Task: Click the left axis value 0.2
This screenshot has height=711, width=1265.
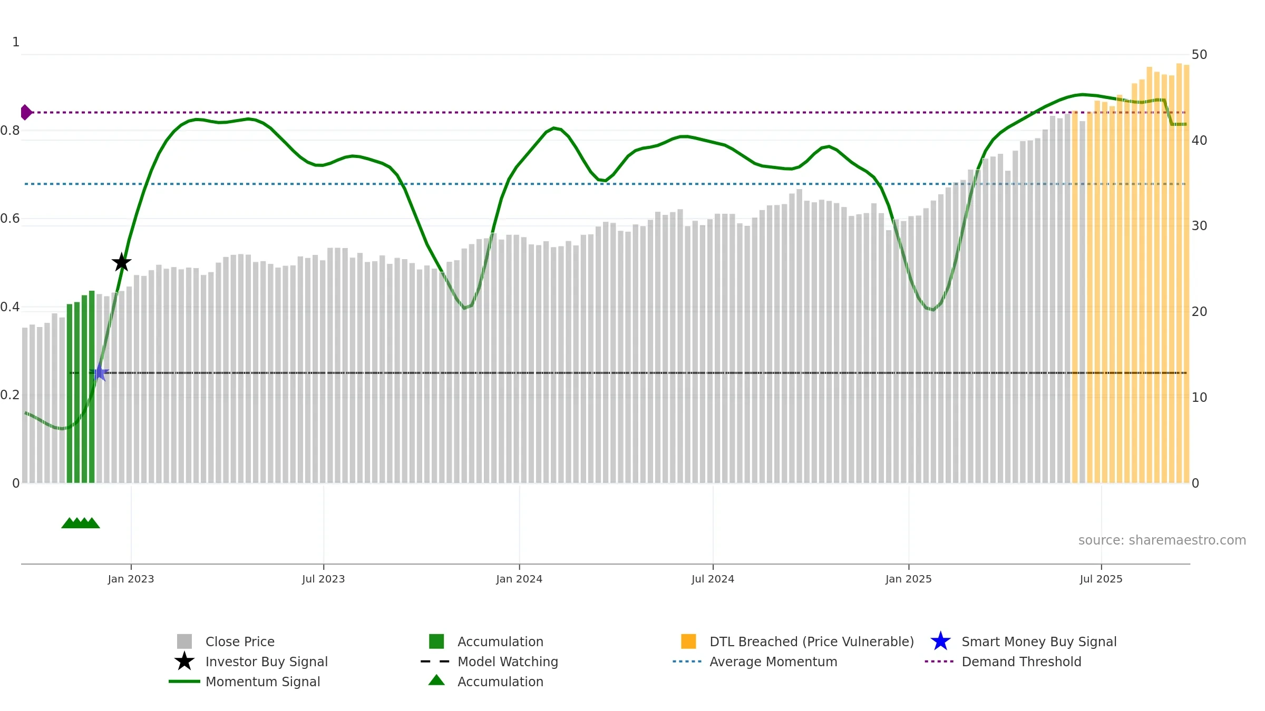Action: tap(10, 395)
